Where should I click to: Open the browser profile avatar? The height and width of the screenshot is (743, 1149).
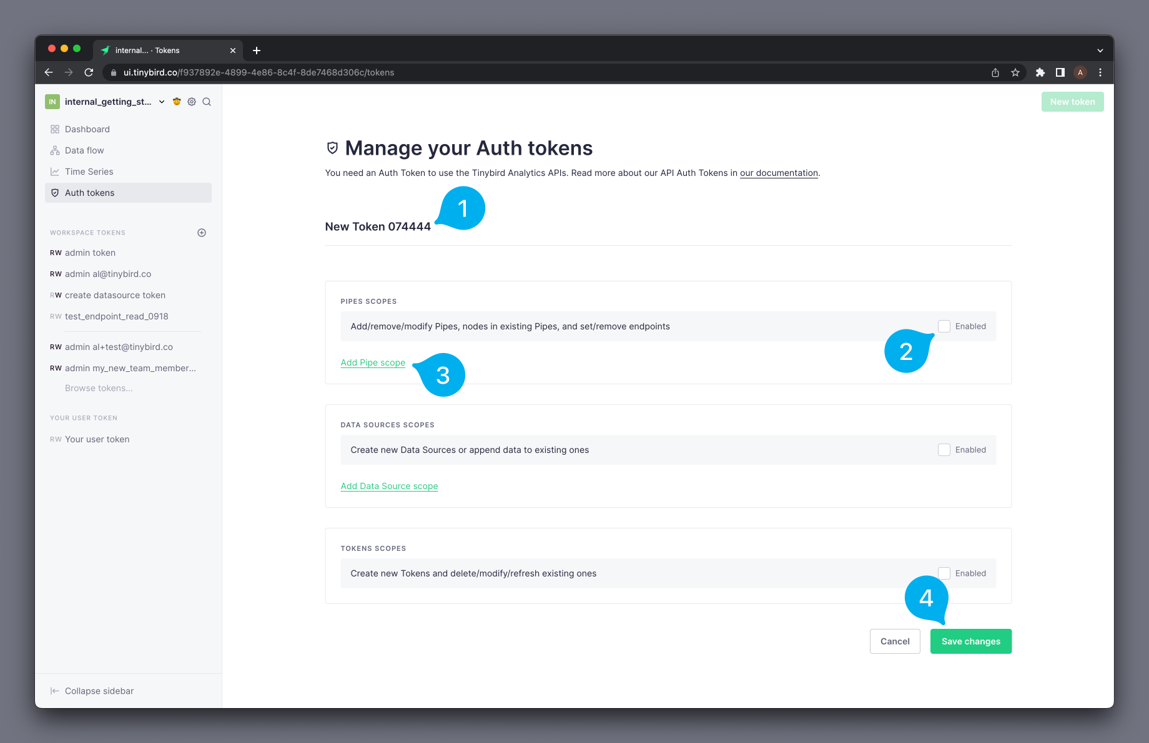tap(1080, 72)
